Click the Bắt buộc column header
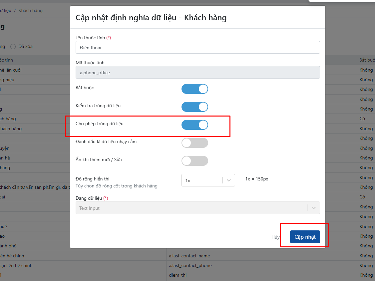This screenshot has width=375, height=281. (367, 60)
